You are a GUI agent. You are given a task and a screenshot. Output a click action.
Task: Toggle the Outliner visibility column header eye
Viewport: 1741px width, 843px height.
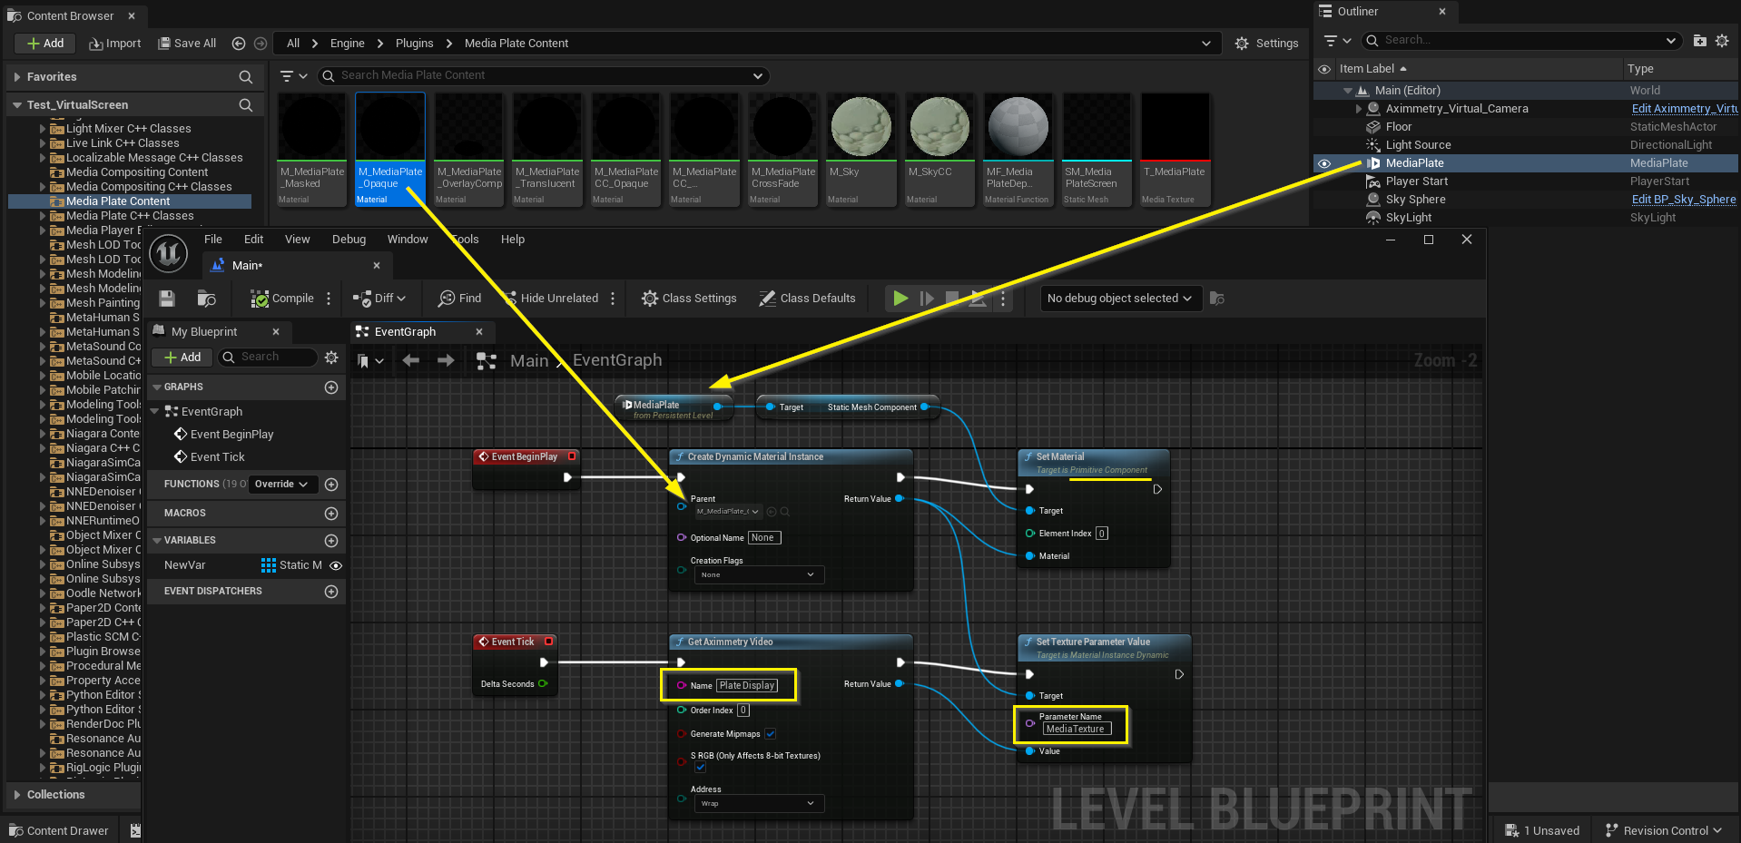(1324, 69)
